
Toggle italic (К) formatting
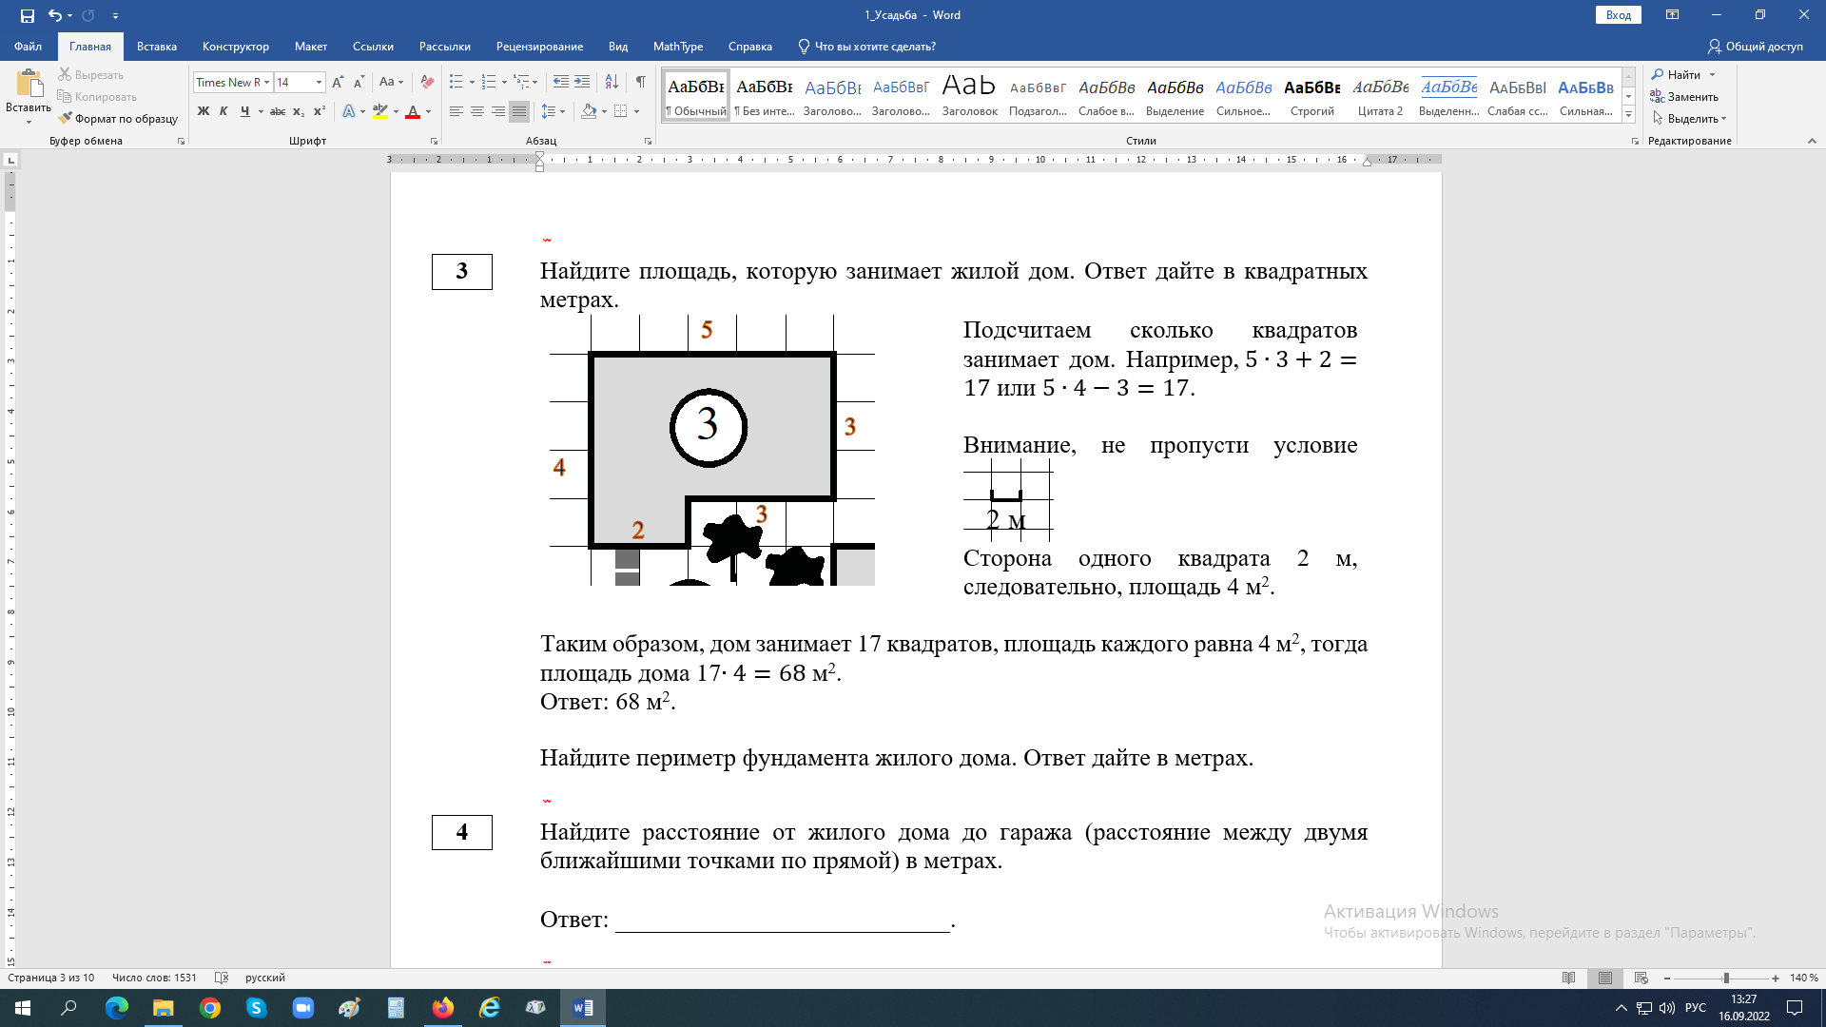click(223, 111)
